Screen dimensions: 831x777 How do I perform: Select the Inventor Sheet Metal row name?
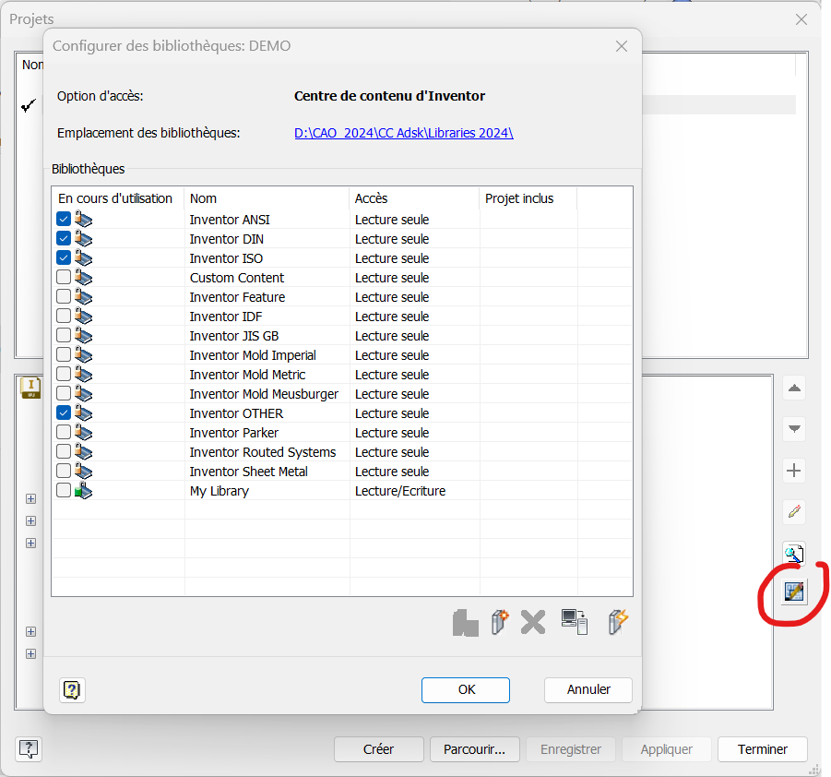tap(248, 472)
